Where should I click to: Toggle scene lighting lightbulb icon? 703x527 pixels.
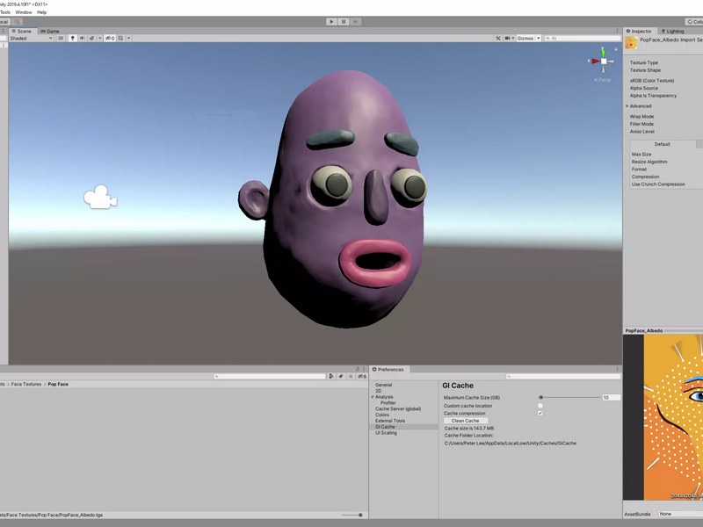[x=73, y=39]
